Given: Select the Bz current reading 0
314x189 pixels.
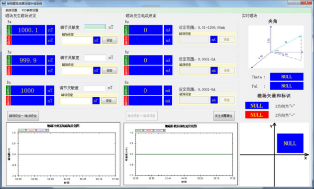Looking at the screenshot, I should tap(145, 91).
